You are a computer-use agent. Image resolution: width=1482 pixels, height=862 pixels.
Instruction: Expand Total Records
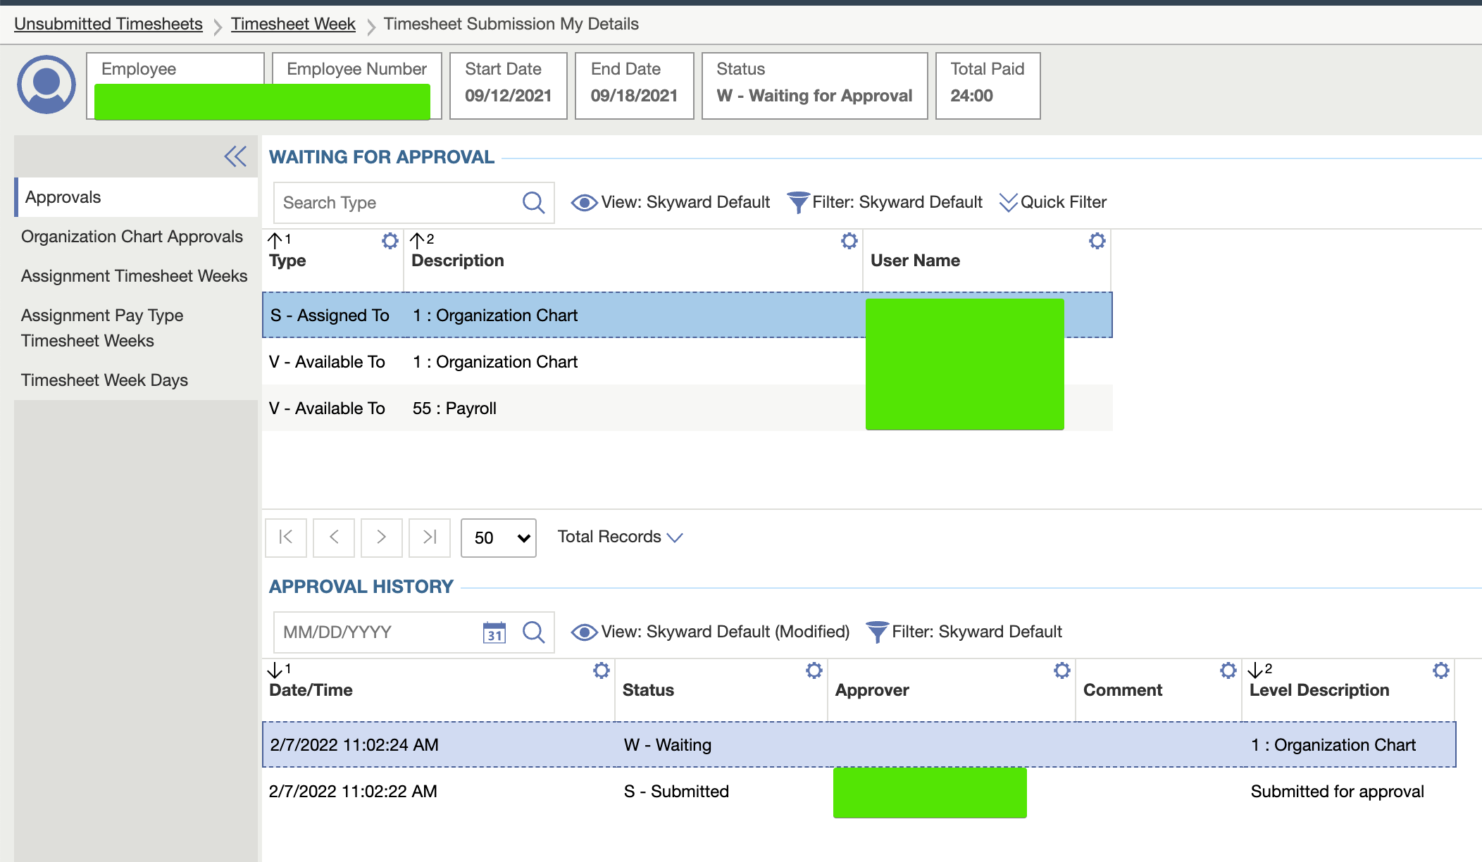620,537
